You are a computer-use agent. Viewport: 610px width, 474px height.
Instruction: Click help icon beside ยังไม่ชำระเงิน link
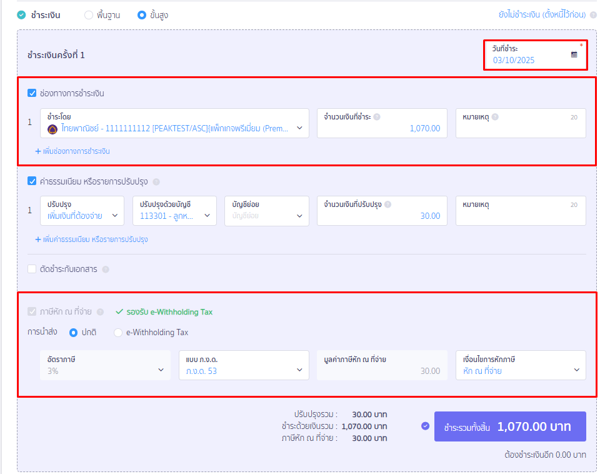pyautogui.click(x=593, y=15)
